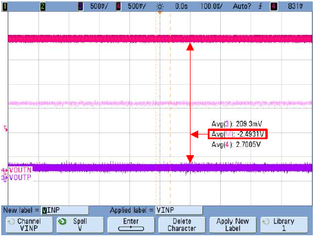314x237 pixels.
Task: Click the Auto? trigger mode text
Action: click(242, 7)
